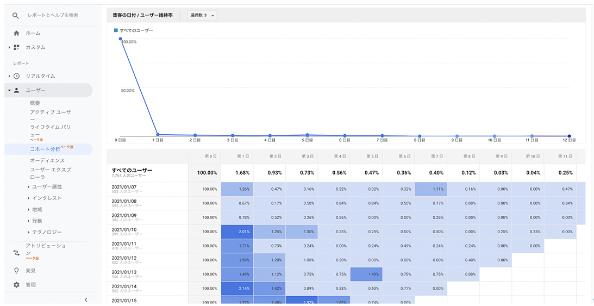The image size is (594, 306).
Task: Click the search magnifier icon
Action: [16, 15]
